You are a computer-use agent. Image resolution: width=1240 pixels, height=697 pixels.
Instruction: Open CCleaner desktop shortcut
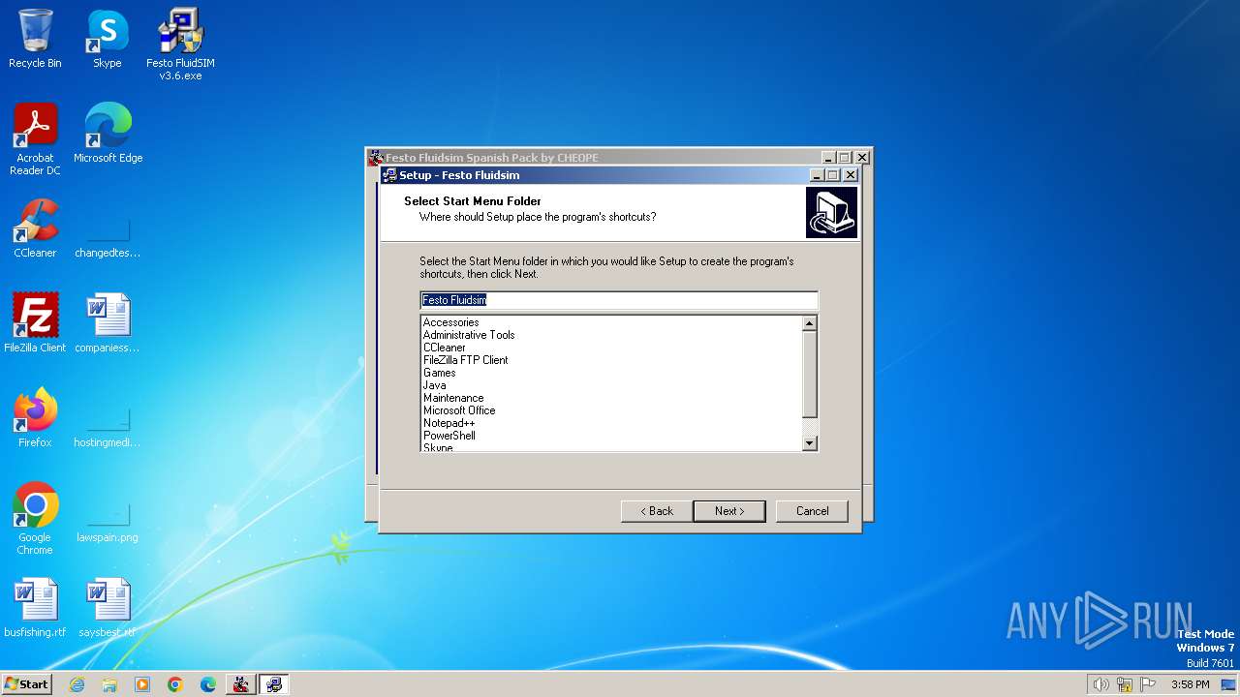coord(35,227)
